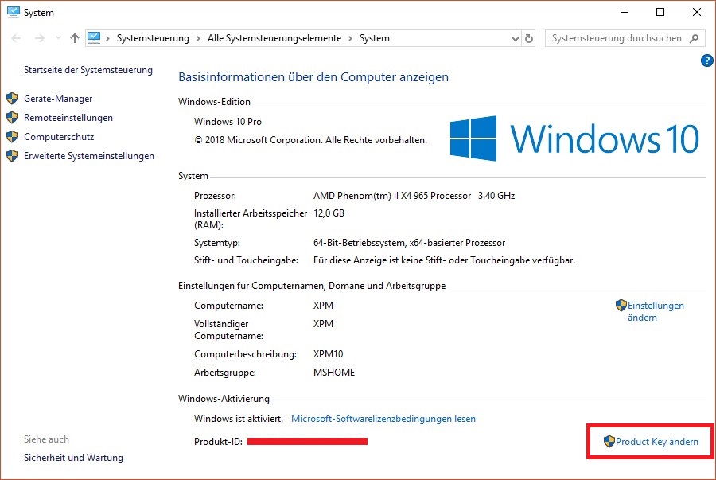Click the Forward arrow navigation button

(x=40, y=38)
